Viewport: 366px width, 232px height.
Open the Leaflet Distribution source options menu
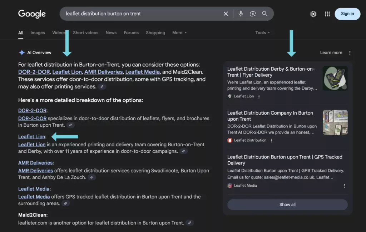[x=272, y=140]
